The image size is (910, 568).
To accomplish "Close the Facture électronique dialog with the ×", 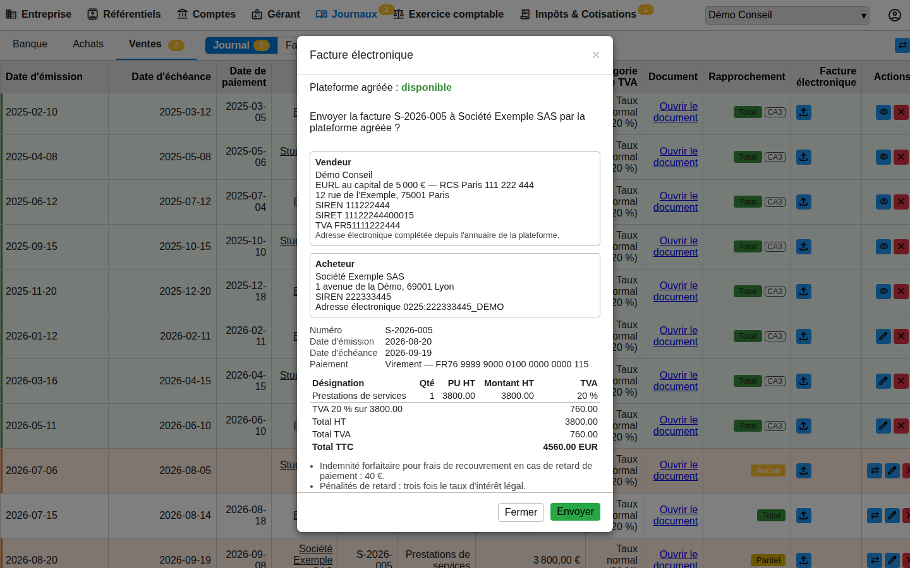I will pos(596,56).
